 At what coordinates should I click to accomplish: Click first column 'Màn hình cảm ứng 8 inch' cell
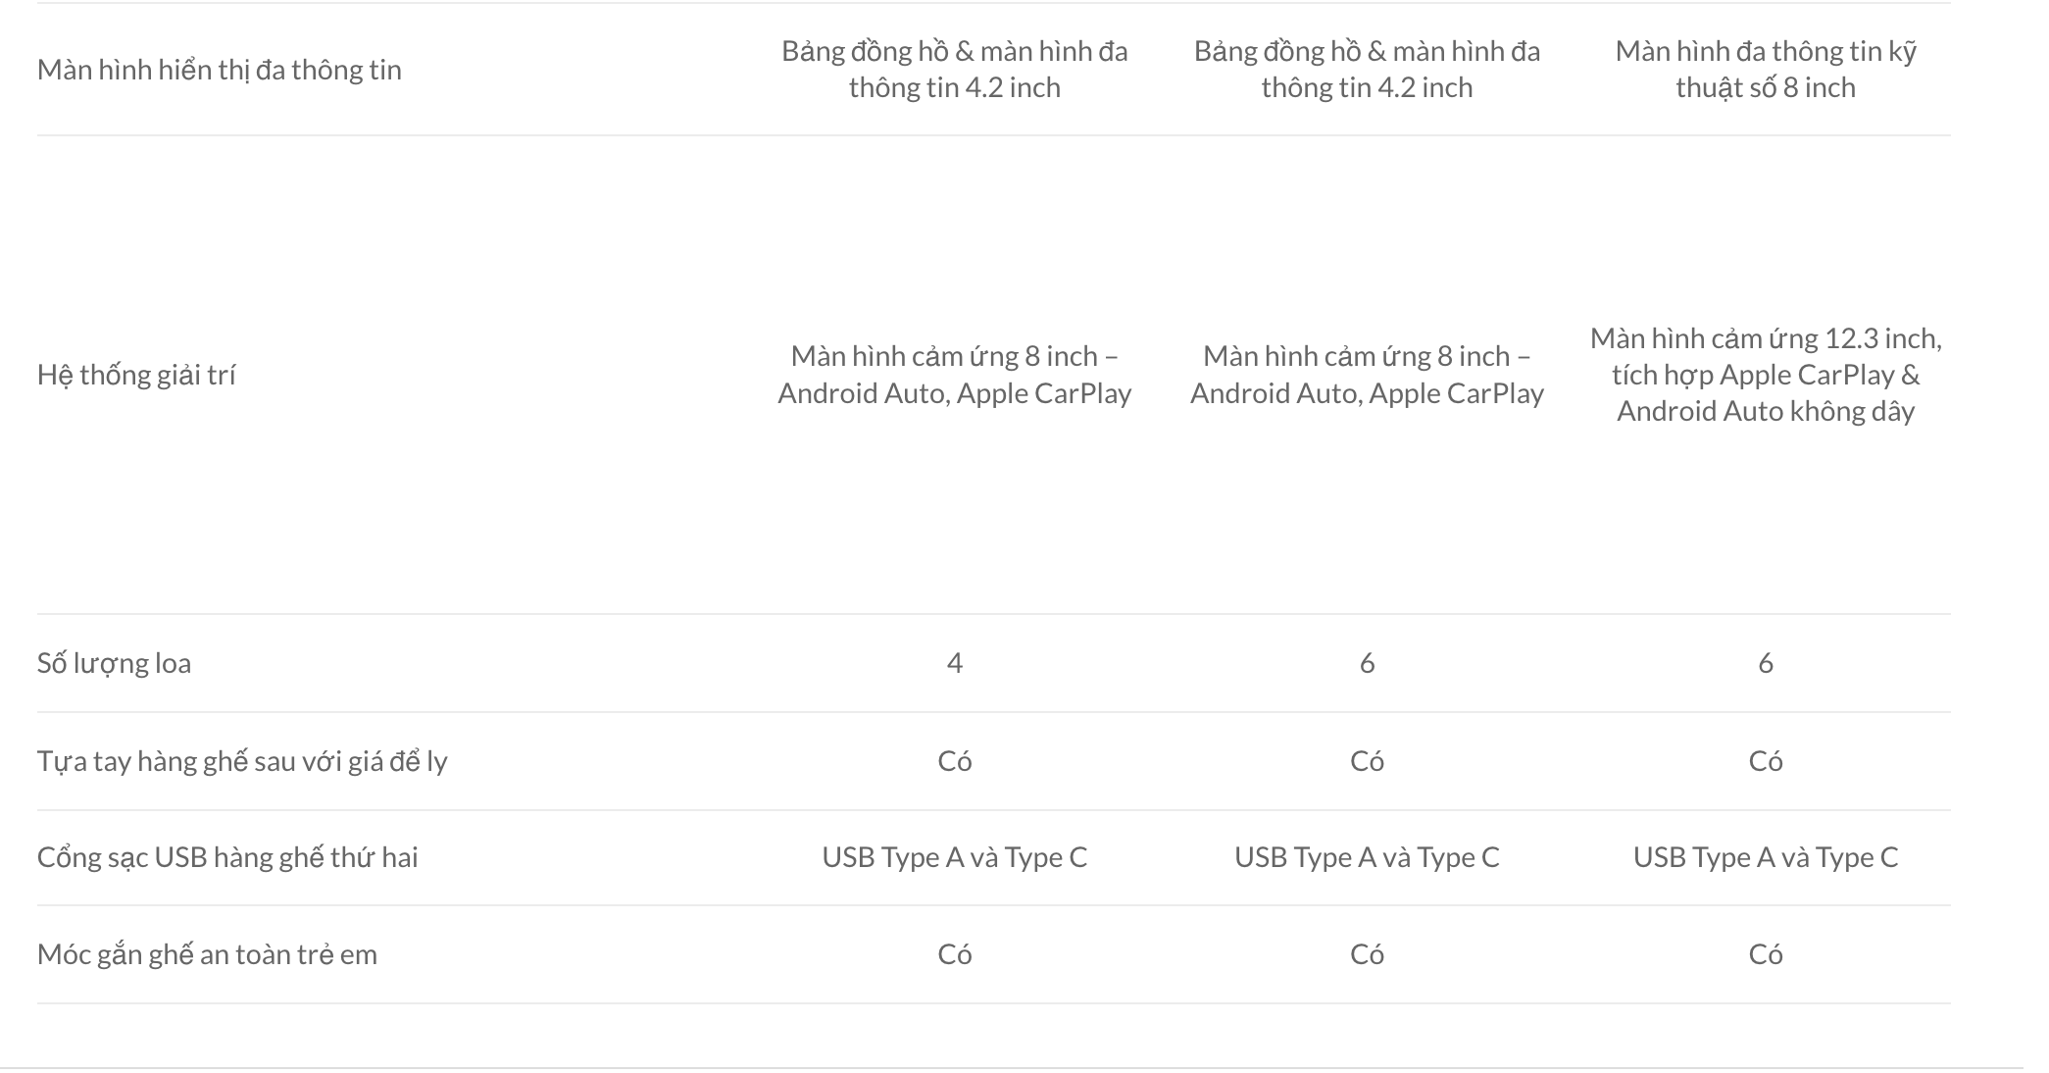[954, 375]
